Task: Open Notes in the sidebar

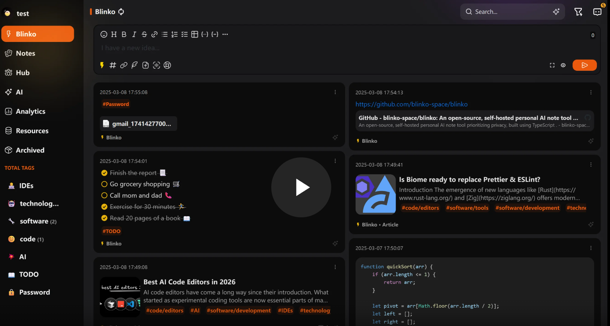Action: pyautogui.click(x=37, y=53)
